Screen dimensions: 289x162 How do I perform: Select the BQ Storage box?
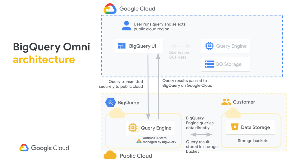225,64
